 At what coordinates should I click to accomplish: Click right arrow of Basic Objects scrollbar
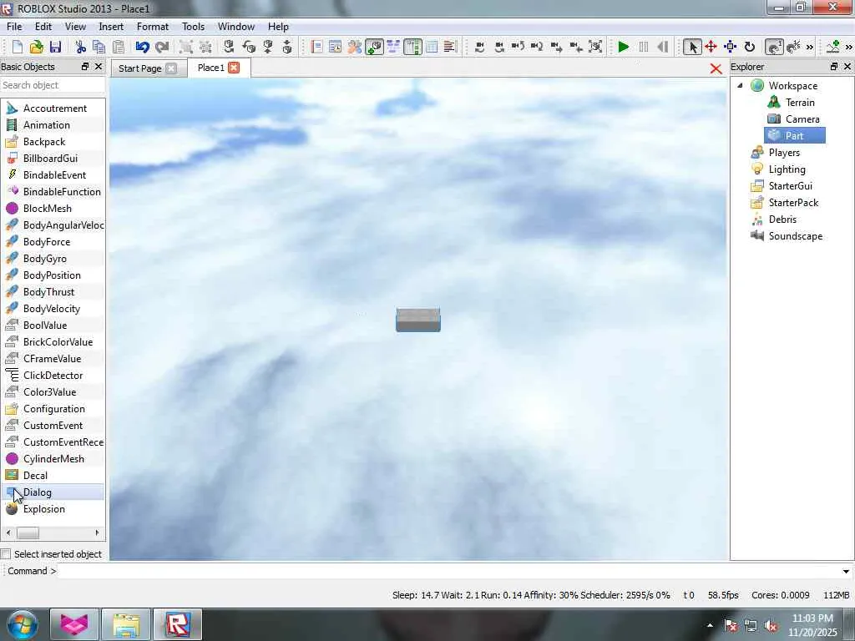pos(97,533)
